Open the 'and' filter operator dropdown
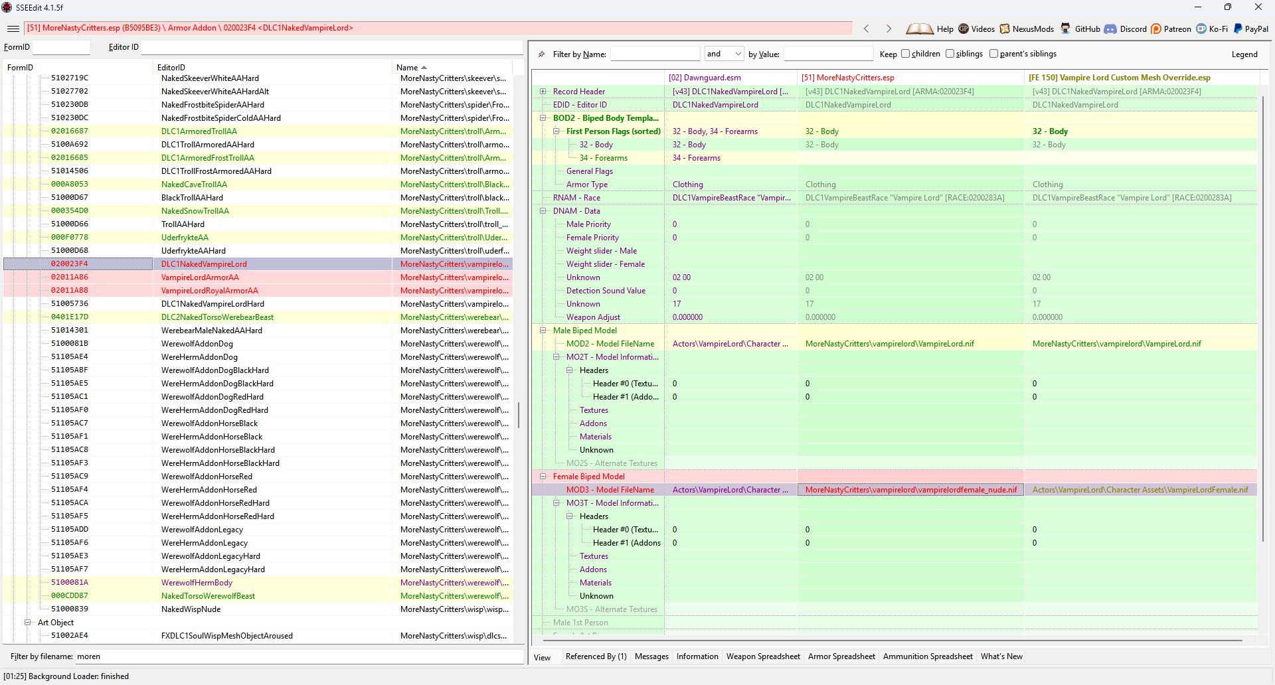This screenshot has width=1275, height=685. [x=724, y=54]
